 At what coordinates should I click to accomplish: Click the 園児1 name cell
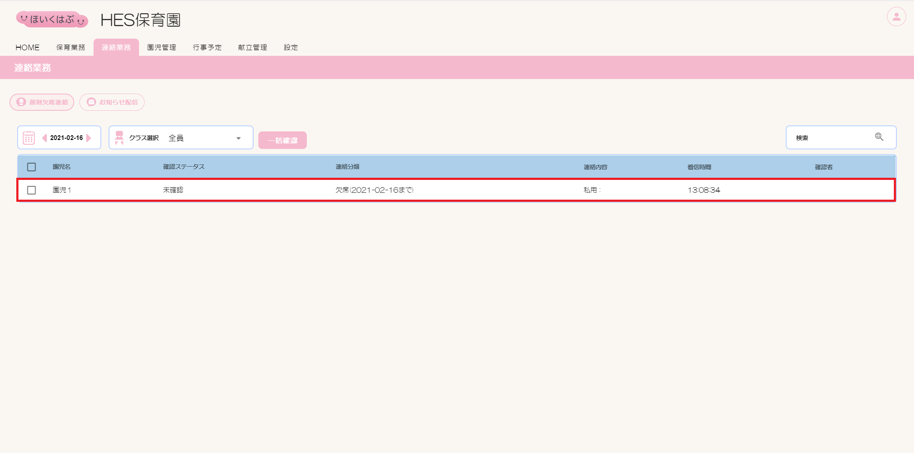pos(62,190)
